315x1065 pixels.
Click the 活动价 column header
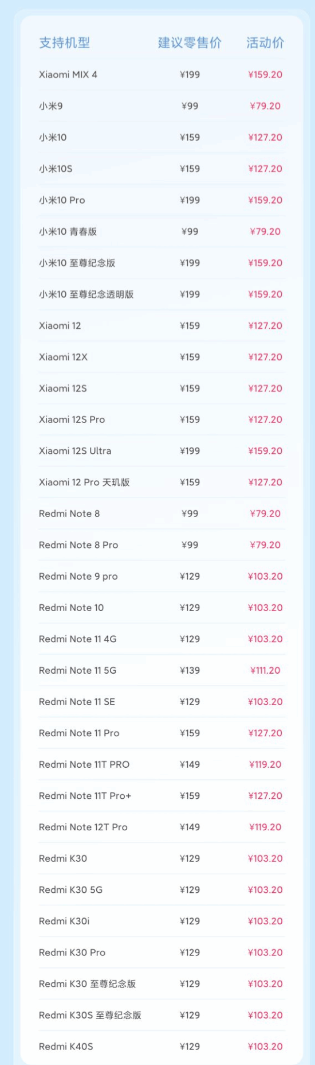click(x=265, y=42)
